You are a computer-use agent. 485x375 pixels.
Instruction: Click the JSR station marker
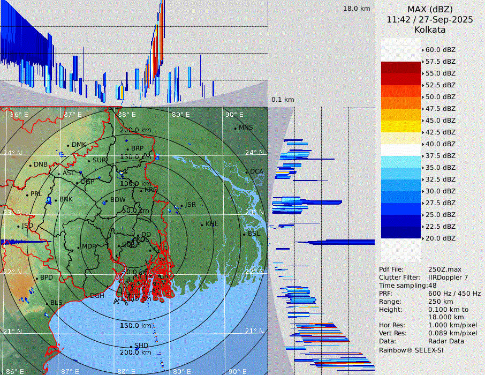click(x=181, y=206)
